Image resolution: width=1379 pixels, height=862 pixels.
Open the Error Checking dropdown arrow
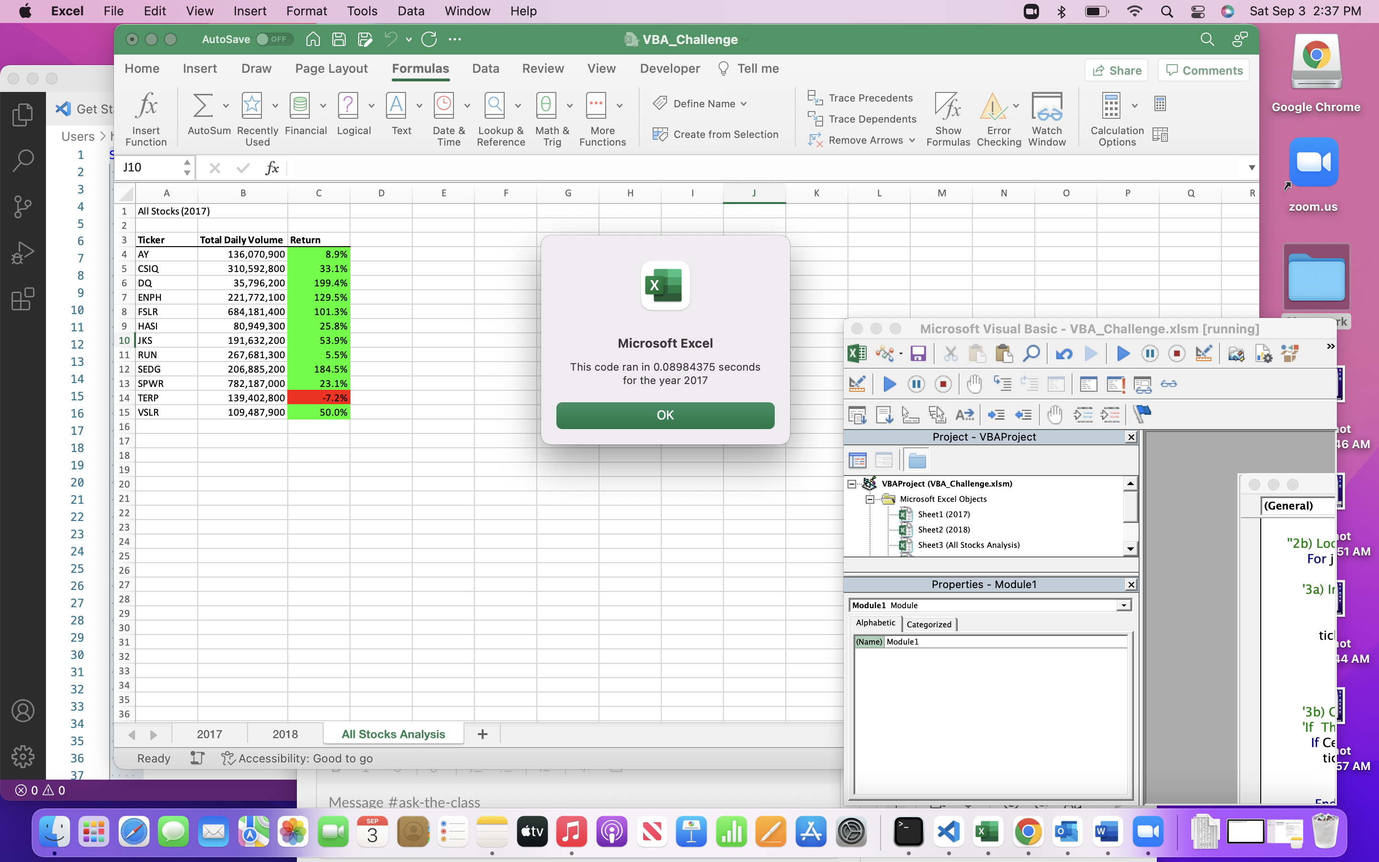[1017, 105]
